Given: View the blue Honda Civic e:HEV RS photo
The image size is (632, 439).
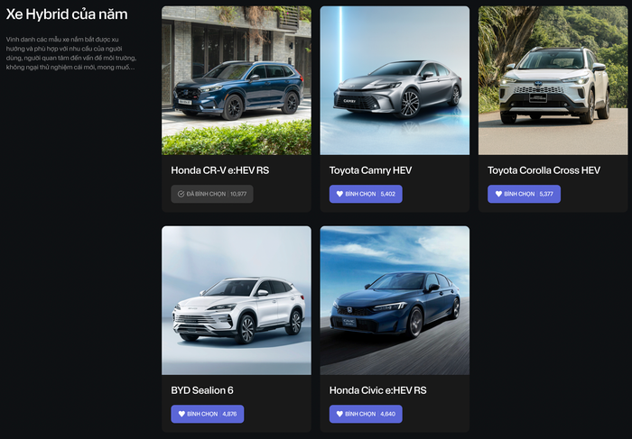Looking at the screenshot, I should coord(395,300).
